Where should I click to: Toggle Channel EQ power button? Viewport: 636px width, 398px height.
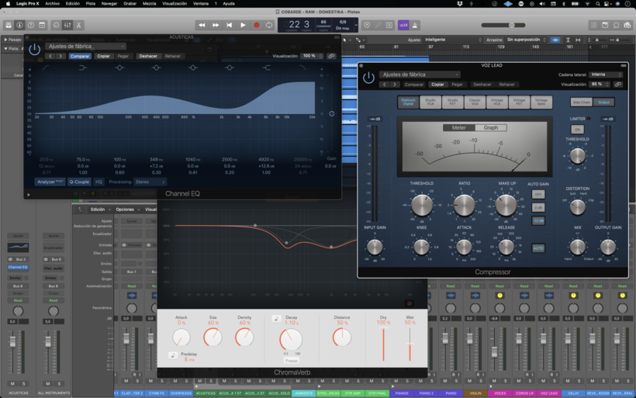click(34, 50)
